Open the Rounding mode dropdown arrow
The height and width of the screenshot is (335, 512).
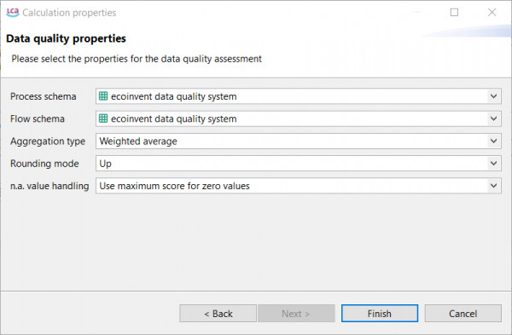(x=493, y=163)
